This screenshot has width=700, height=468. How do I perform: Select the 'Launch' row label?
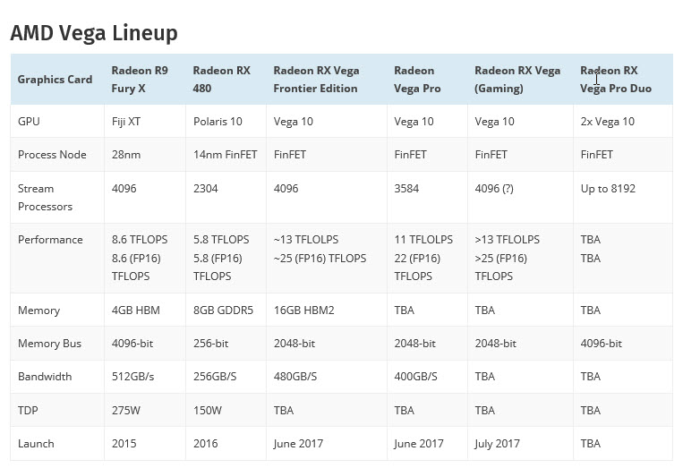tap(36, 444)
